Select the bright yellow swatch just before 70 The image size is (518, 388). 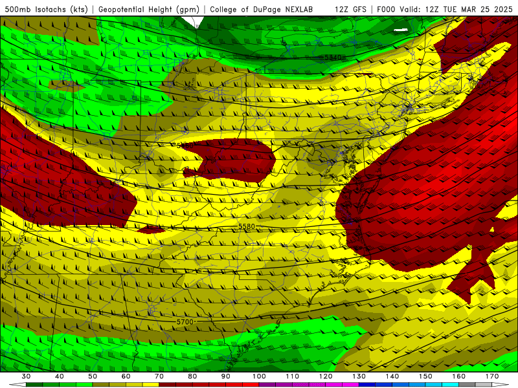tap(151, 385)
